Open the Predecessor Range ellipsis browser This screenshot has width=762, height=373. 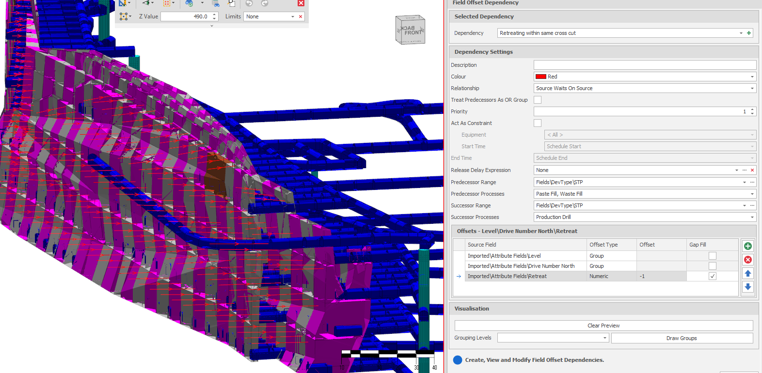pyautogui.click(x=752, y=182)
